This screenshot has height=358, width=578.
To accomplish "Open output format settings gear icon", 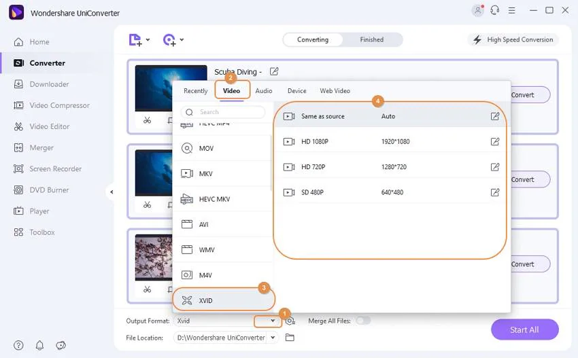I will (x=290, y=321).
